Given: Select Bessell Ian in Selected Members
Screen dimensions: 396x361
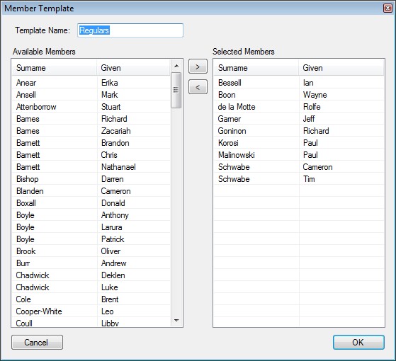Looking at the screenshot, I should tap(299, 83).
